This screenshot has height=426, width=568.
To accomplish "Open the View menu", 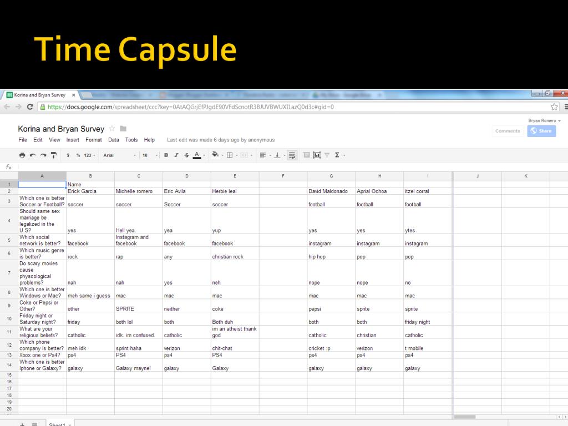I will pos(54,140).
